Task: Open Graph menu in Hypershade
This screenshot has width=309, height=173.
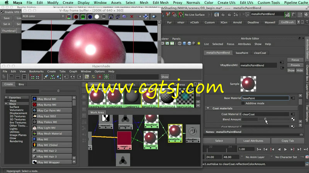Action: pos(73,72)
